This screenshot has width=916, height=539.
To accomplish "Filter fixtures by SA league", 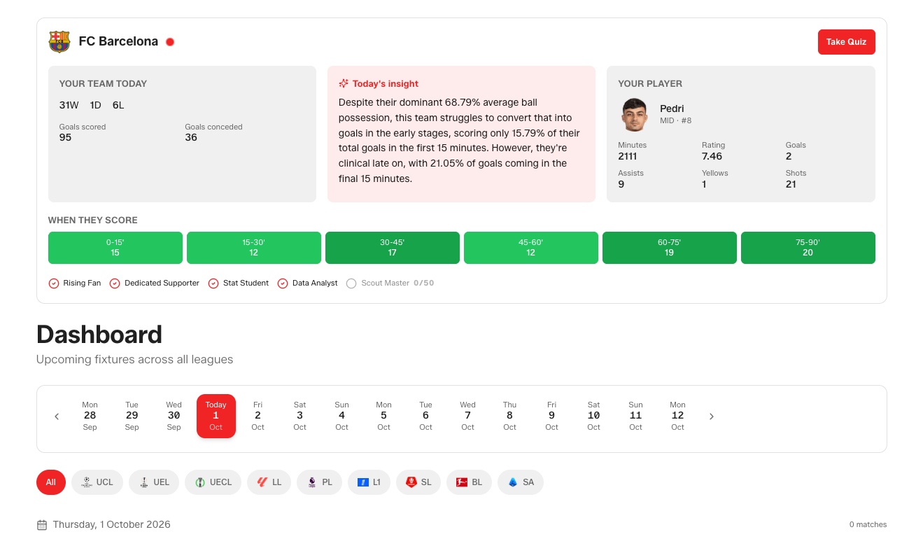I will click(x=521, y=482).
